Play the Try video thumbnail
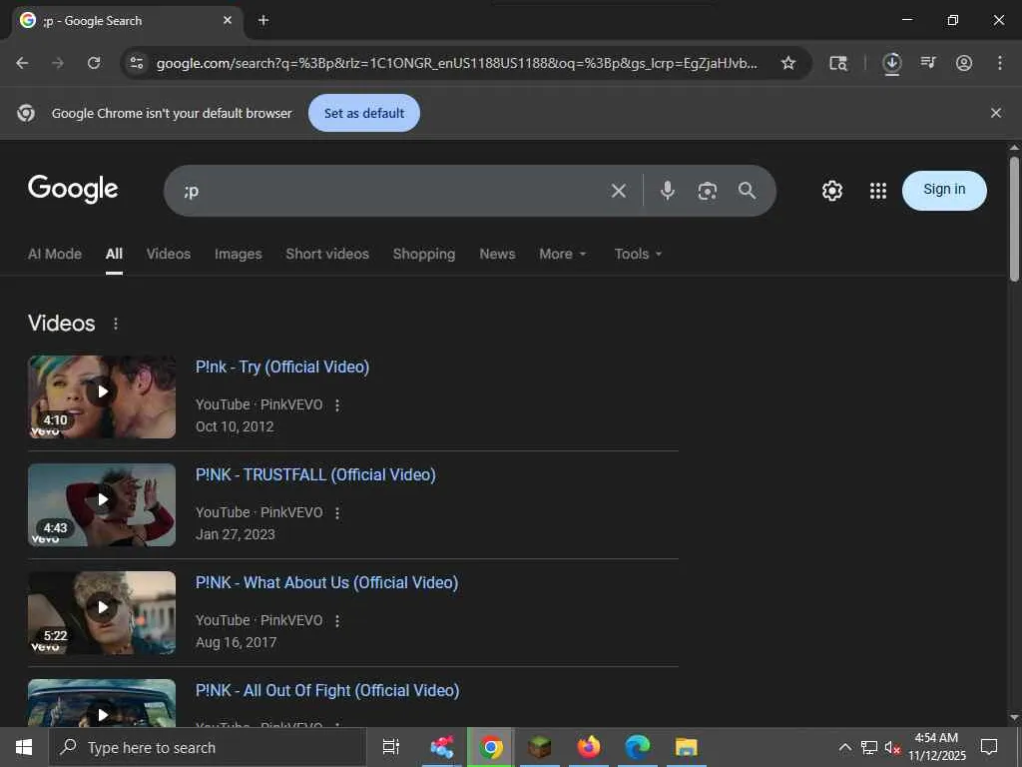This screenshot has width=1022, height=767. pos(102,396)
